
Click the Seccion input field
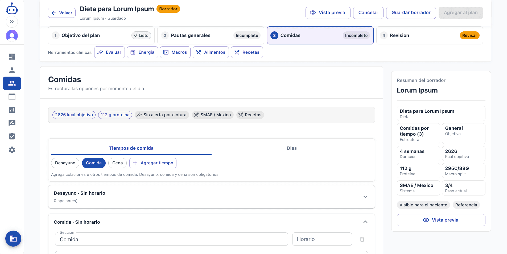click(172, 239)
